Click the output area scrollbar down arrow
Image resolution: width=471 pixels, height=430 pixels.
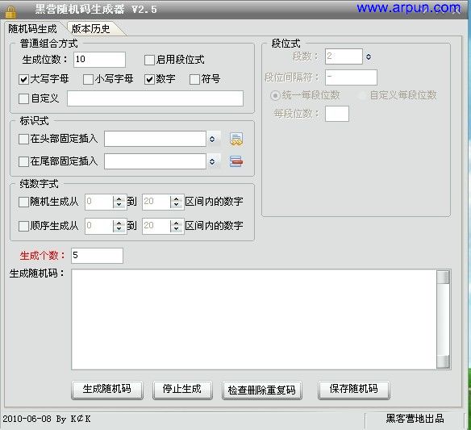(443, 361)
